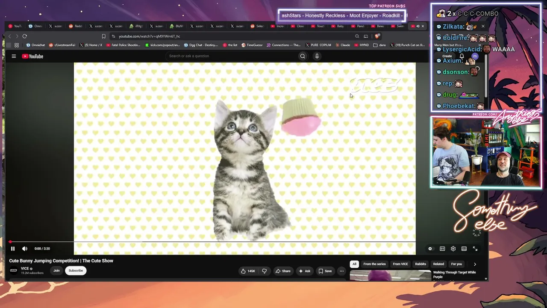Switch to theater mode in player
This screenshot has width=547, height=308.
[x=464, y=249]
